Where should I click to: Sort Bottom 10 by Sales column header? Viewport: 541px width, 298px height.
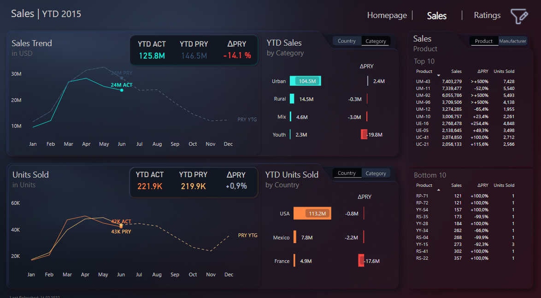tap(456, 185)
